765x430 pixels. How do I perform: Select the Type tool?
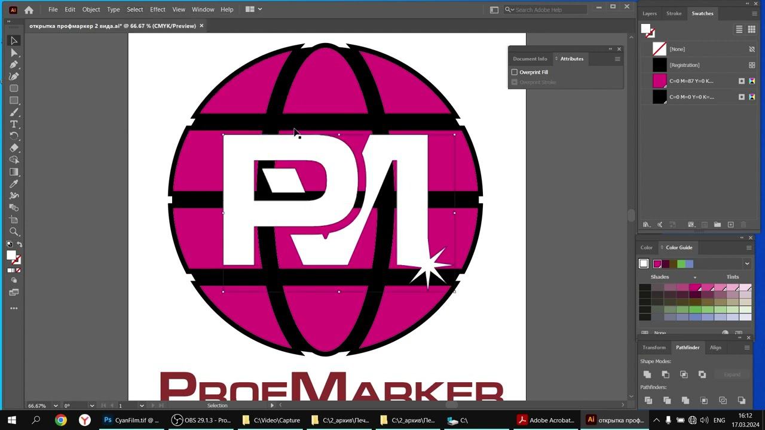point(14,124)
